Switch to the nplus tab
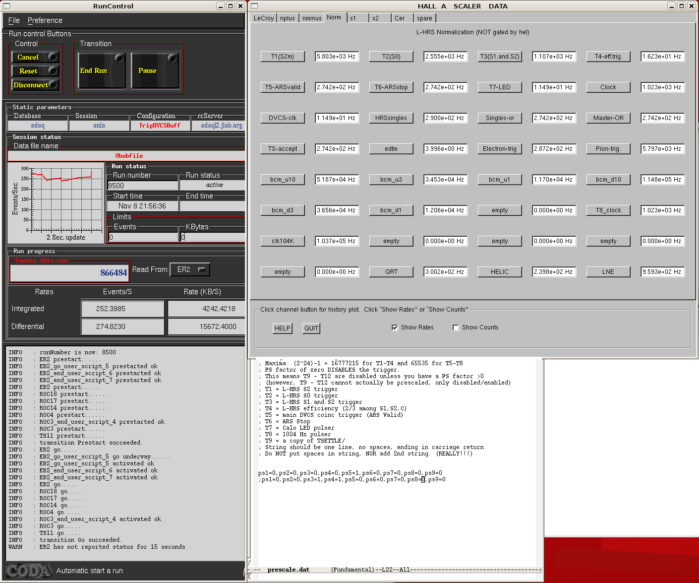 click(x=288, y=18)
